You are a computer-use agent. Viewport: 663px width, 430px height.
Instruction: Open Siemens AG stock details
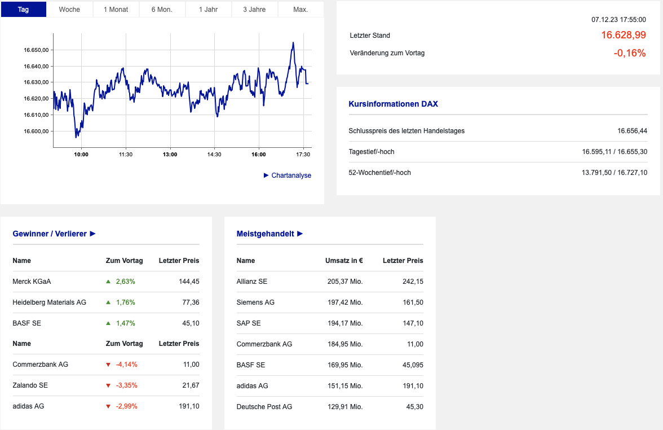(255, 302)
